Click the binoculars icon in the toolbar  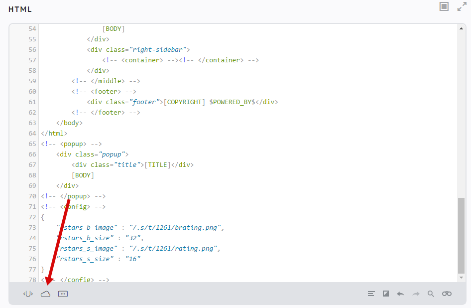(x=447, y=294)
